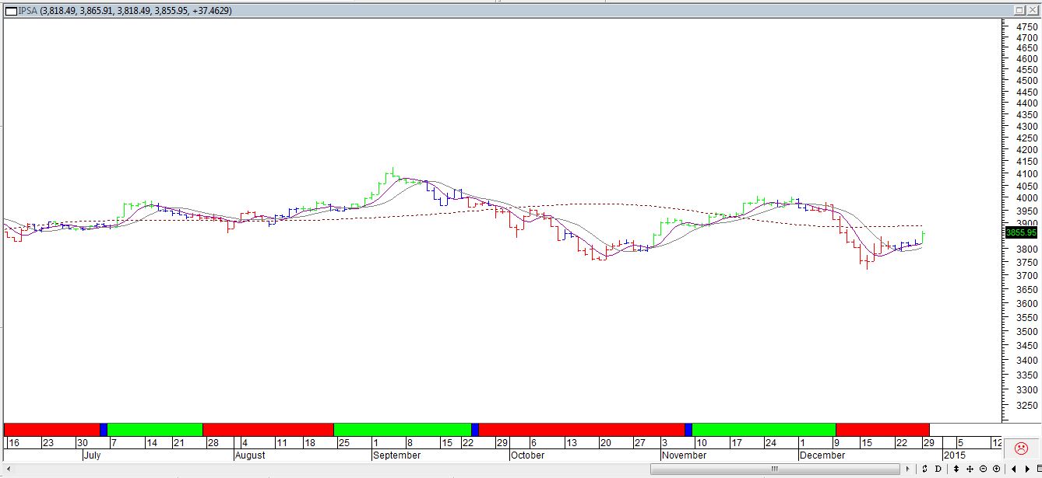
Task: Click the highlighted 3855.95 current price label
Action: (1021, 232)
